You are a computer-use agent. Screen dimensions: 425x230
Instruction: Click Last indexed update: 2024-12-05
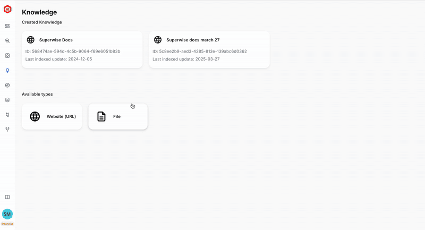pos(59,59)
